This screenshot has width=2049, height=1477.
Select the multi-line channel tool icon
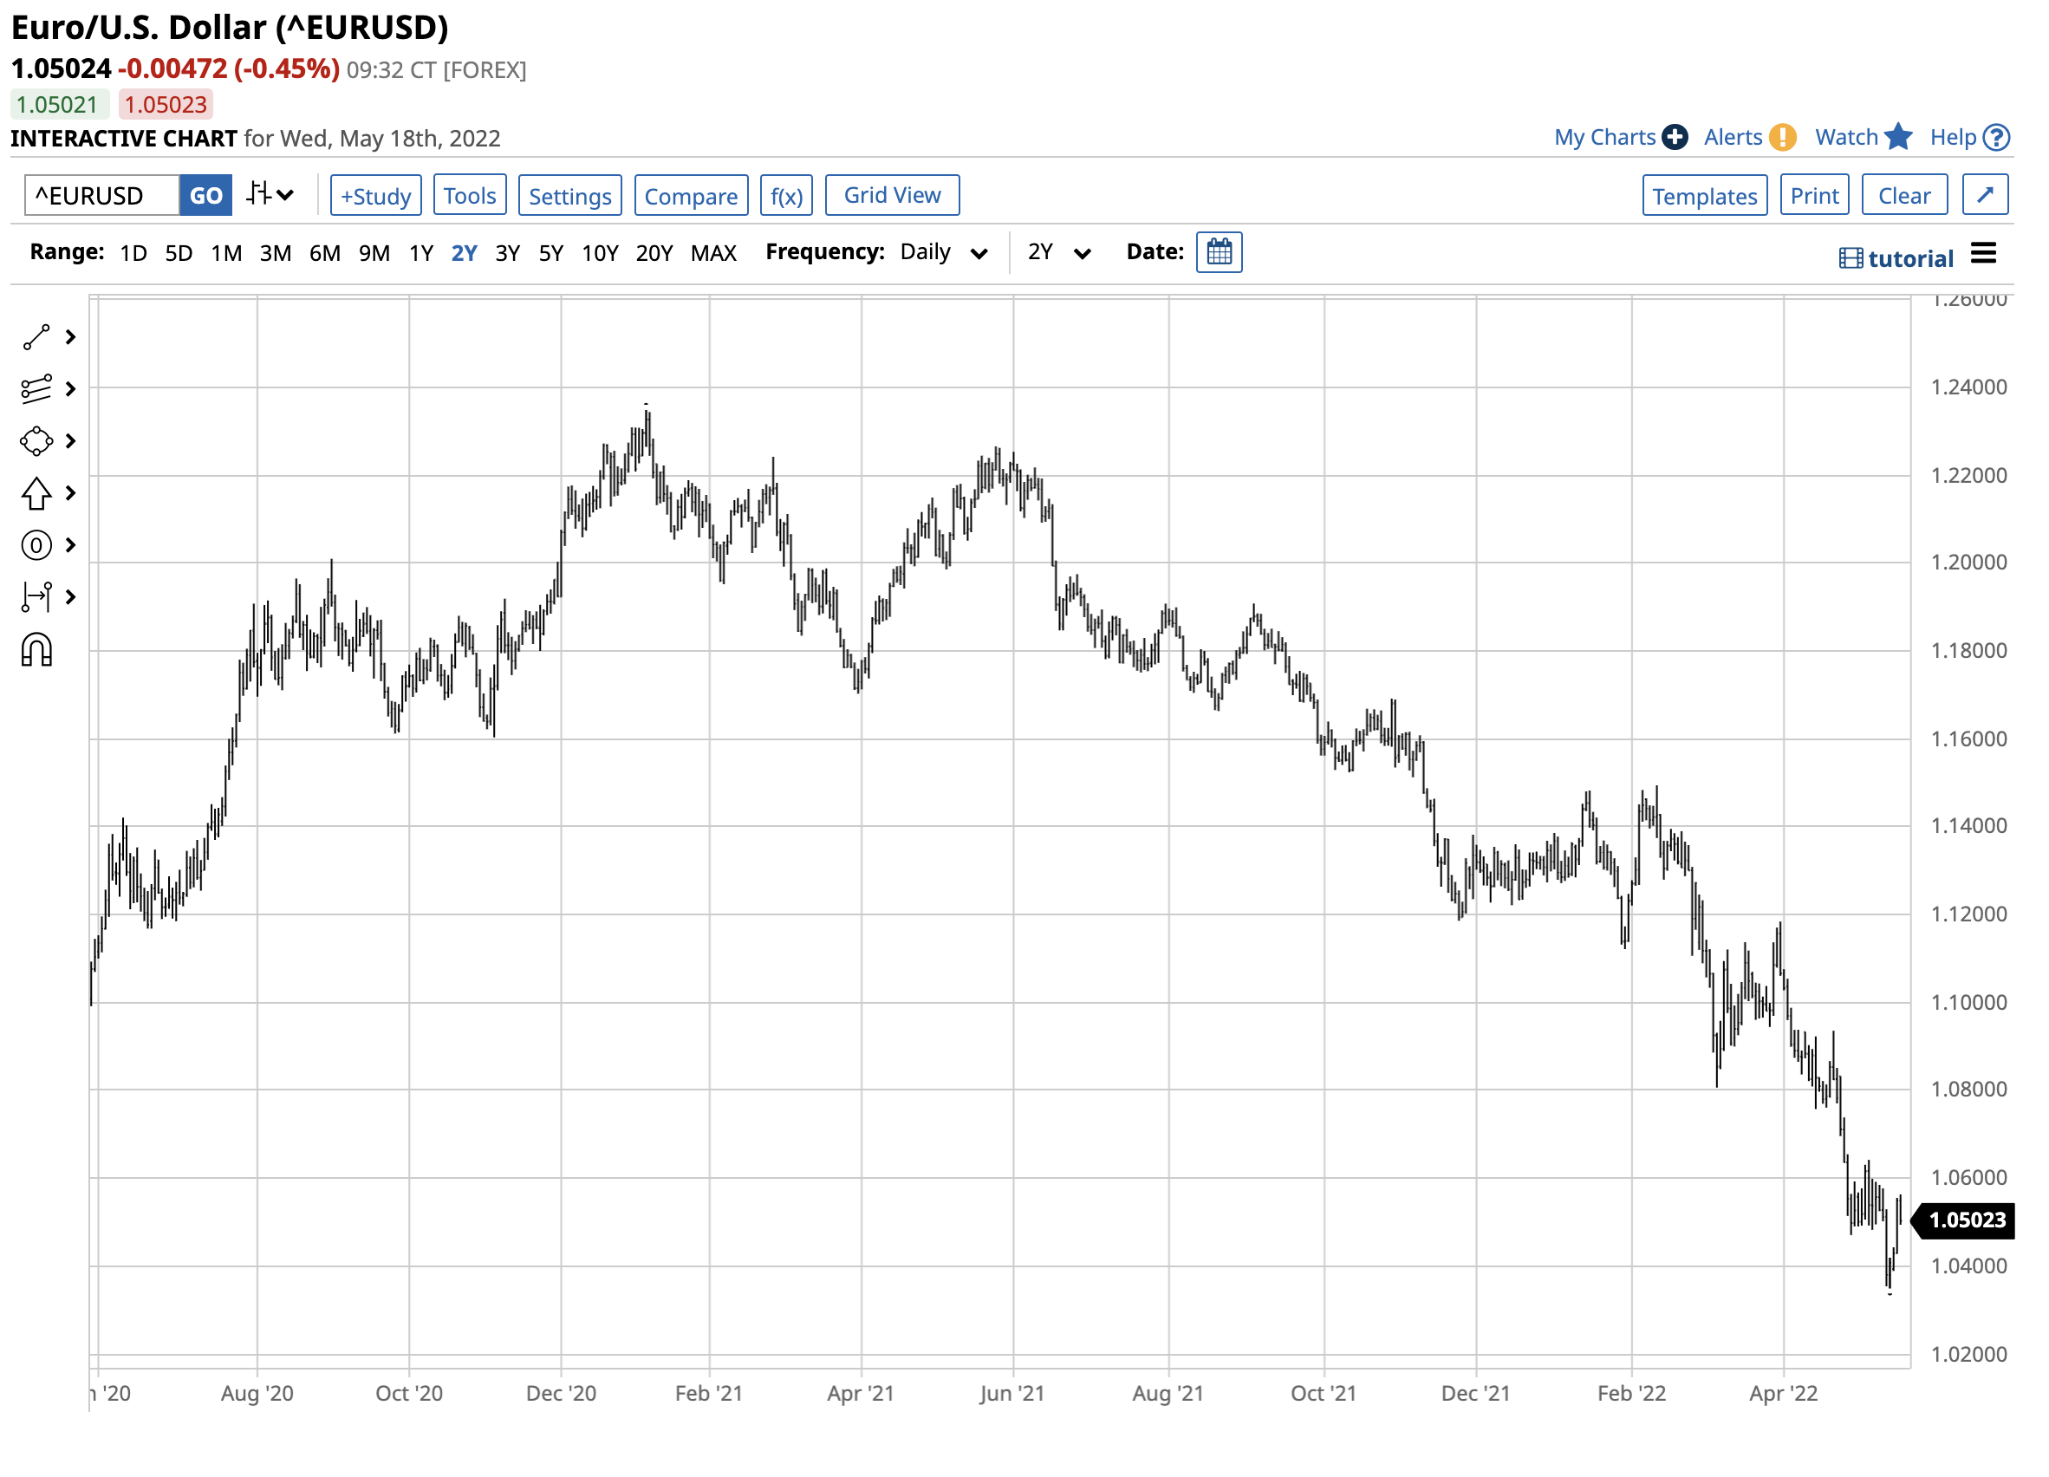36,389
